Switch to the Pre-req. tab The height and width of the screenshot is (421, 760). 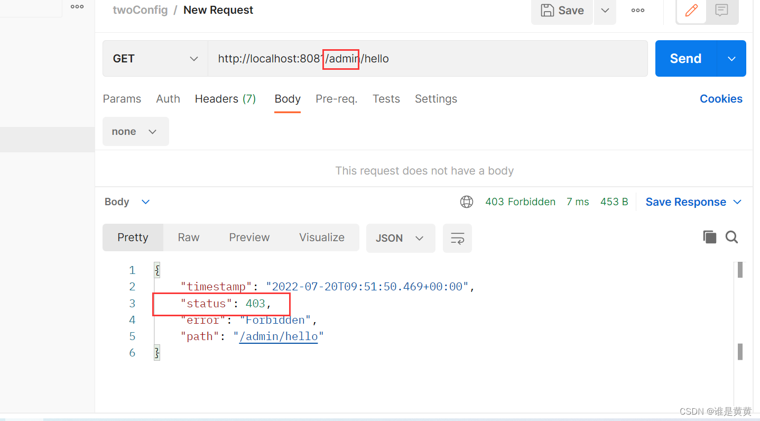pos(336,99)
